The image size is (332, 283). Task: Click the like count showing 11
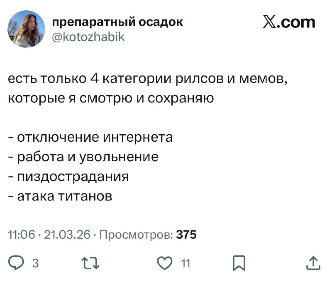coord(185,262)
